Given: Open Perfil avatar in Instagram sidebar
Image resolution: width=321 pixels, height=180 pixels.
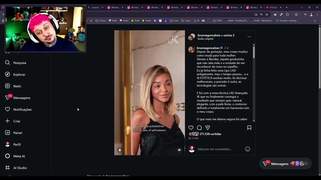Looking at the screenshot, I should (8, 144).
